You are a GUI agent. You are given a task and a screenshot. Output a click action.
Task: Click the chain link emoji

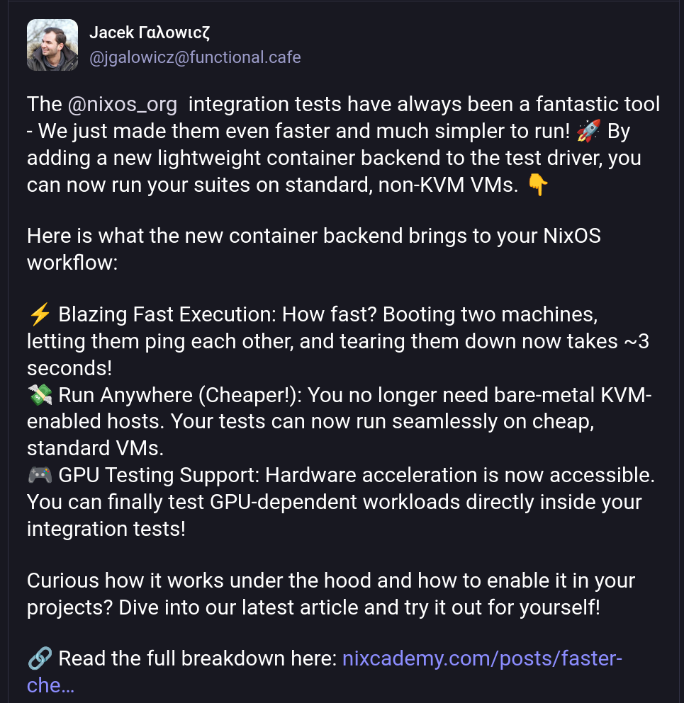tap(40, 659)
